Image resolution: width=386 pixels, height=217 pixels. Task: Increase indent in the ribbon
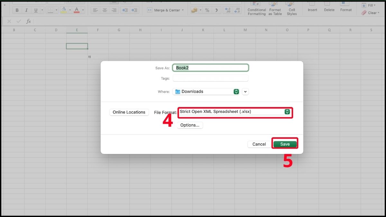tap(135, 10)
